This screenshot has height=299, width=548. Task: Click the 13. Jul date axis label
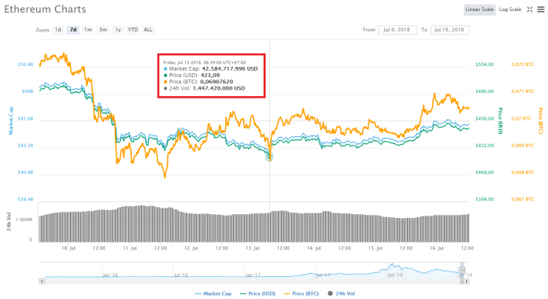tap(252, 248)
